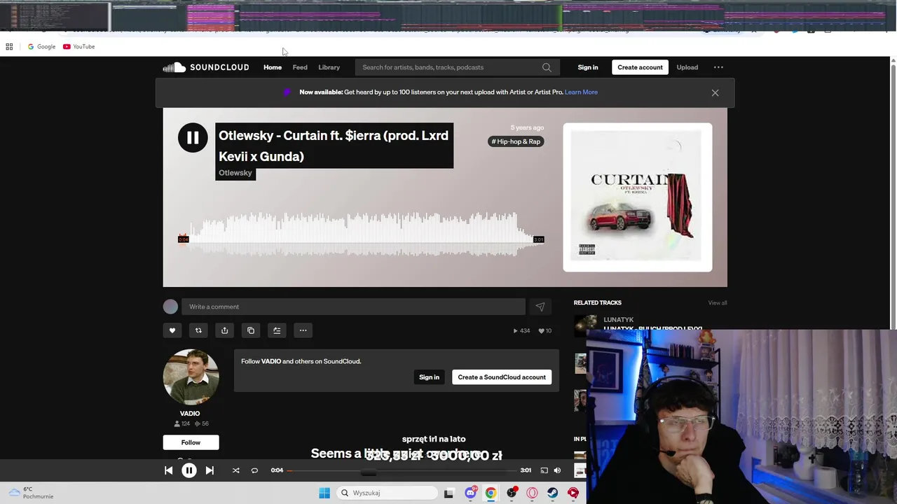Seek within the track waveform
Screen dimensions: 897x504
[361, 234]
